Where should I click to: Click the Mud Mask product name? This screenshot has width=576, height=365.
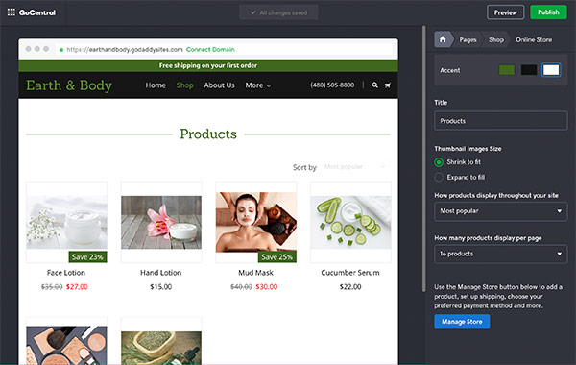[x=255, y=273]
